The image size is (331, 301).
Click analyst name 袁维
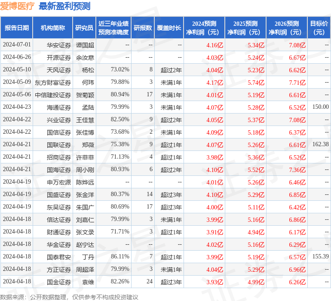click(x=88, y=282)
